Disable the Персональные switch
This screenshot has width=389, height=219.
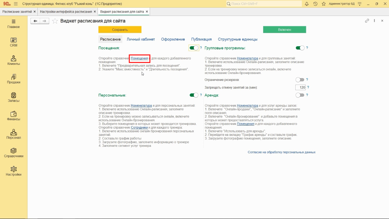click(194, 95)
